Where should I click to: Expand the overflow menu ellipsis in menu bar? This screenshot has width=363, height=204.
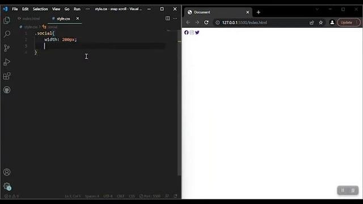pyautogui.click(x=87, y=9)
